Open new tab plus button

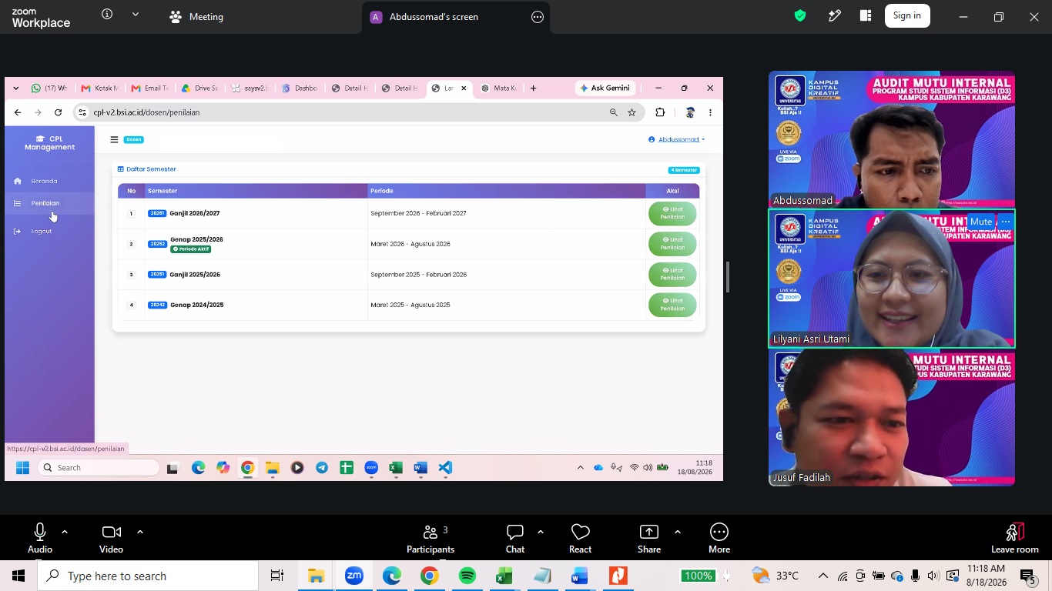(x=533, y=88)
